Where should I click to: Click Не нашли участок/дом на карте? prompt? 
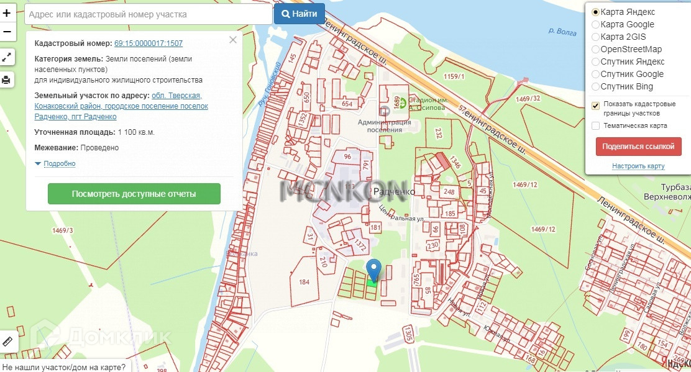click(x=64, y=366)
